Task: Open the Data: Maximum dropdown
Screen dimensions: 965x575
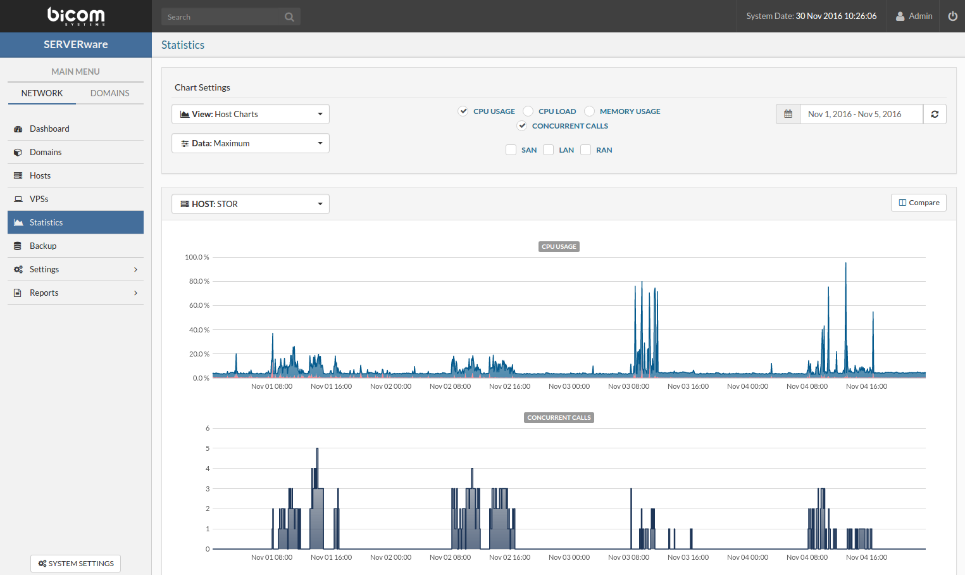Action: point(251,143)
